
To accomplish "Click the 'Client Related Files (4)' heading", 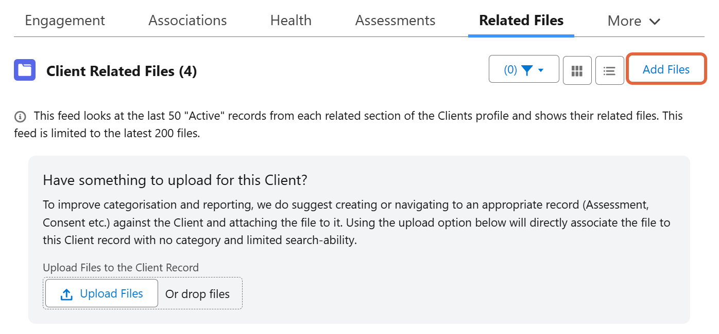I will tap(122, 71).
